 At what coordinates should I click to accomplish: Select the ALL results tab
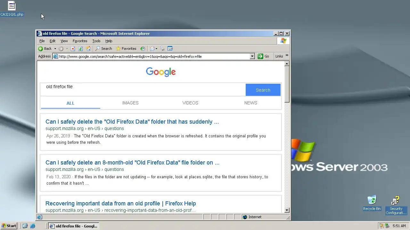click(70, 103)
